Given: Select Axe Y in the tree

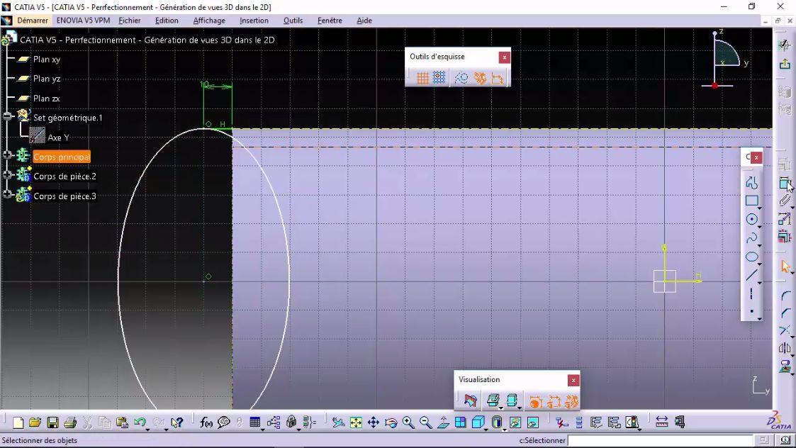Looking at the screenshot, I should [x=58, y=138].
